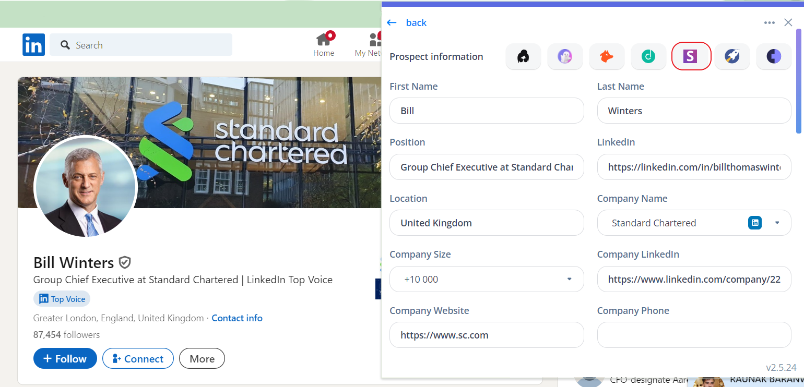
Task: Expand the Company Size dropdown arrow
Action: point(570,279)
